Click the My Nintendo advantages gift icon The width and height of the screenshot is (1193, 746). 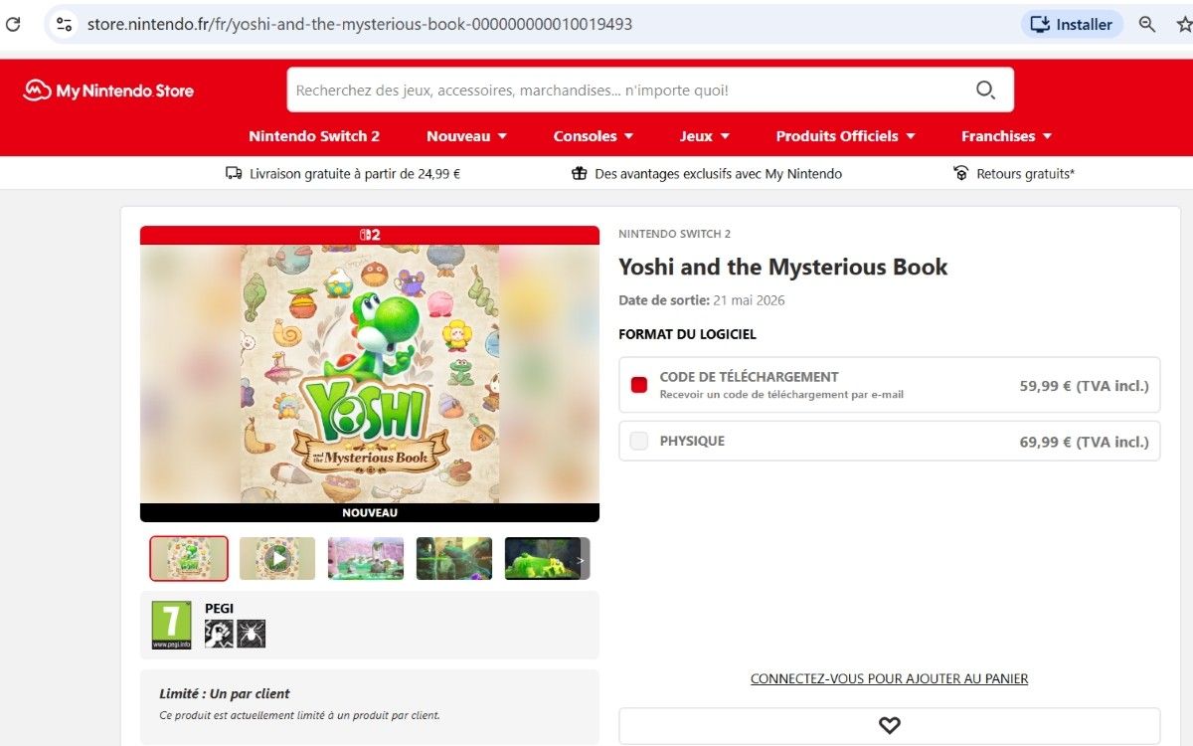point(580,173)
